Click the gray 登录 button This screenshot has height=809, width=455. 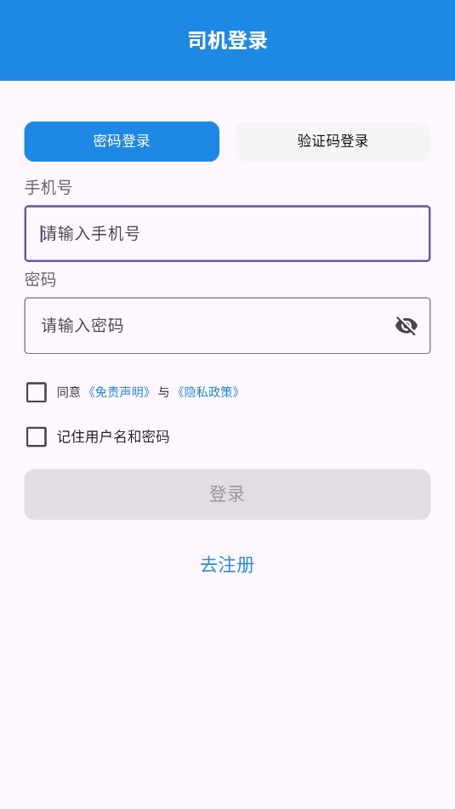pos(228,494)
